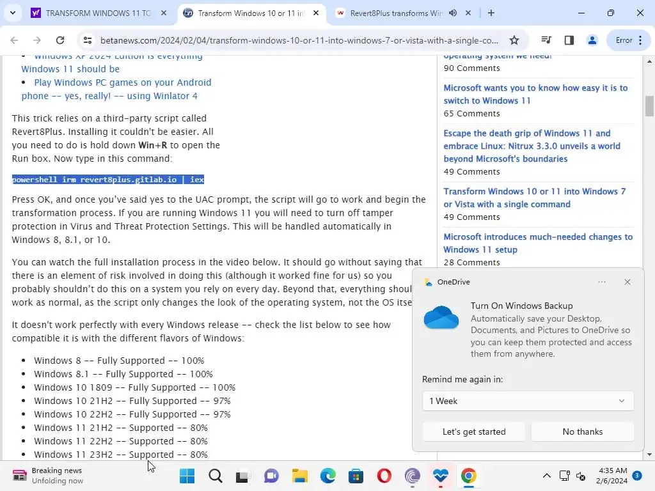The image size is (655, 491).
Task: Open taskbar Search
Action: 216,476
